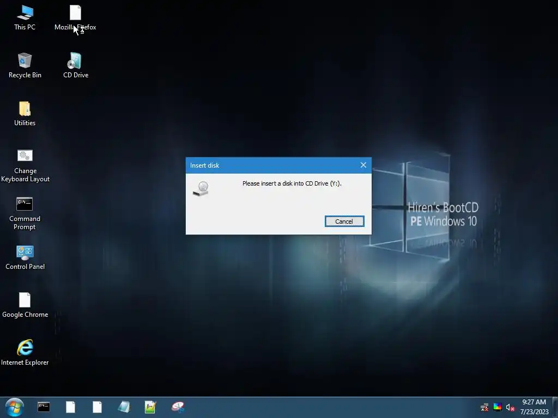Open the Control Panel desktop icon
Viewport: 558px width, 418px height.
[25, 257]
